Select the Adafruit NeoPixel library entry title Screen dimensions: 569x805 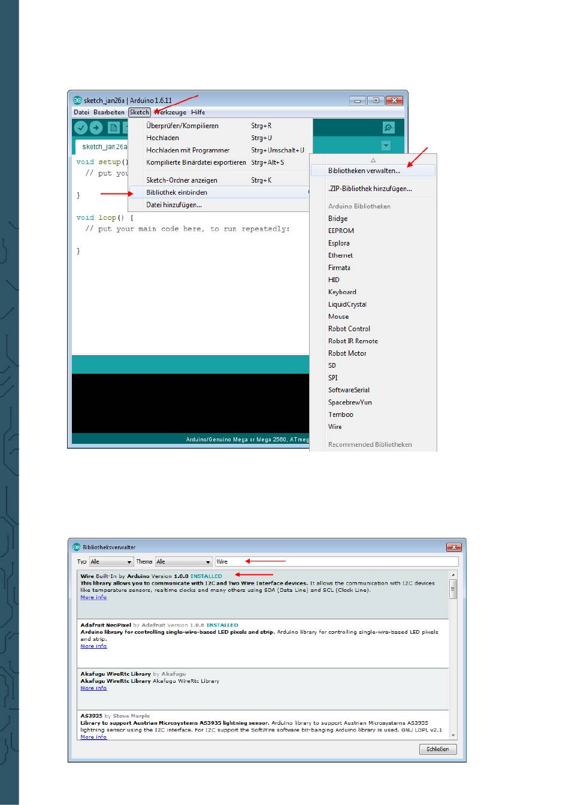[x=105, y=625]
